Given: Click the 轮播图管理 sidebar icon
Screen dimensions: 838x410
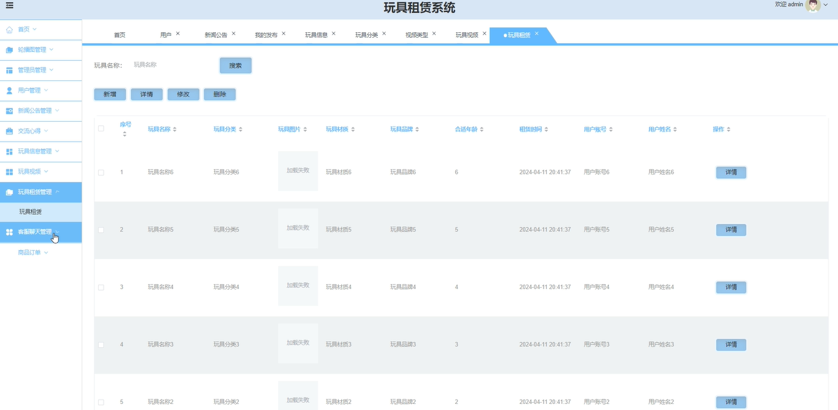Looking at the screenshot, I should [9, 50].
